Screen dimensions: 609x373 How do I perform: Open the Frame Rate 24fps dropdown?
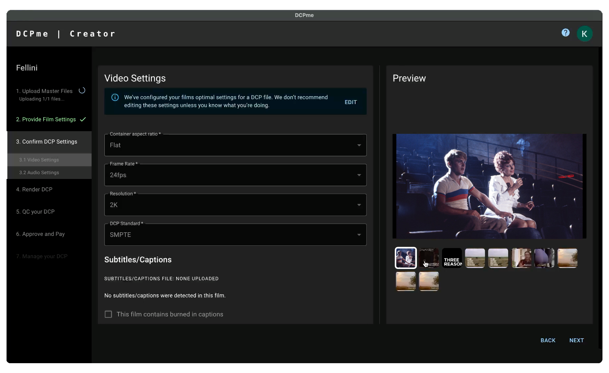tap(235, 175)
